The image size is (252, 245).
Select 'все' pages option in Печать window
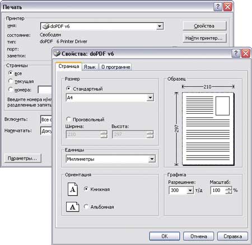[x=11, y=73]
